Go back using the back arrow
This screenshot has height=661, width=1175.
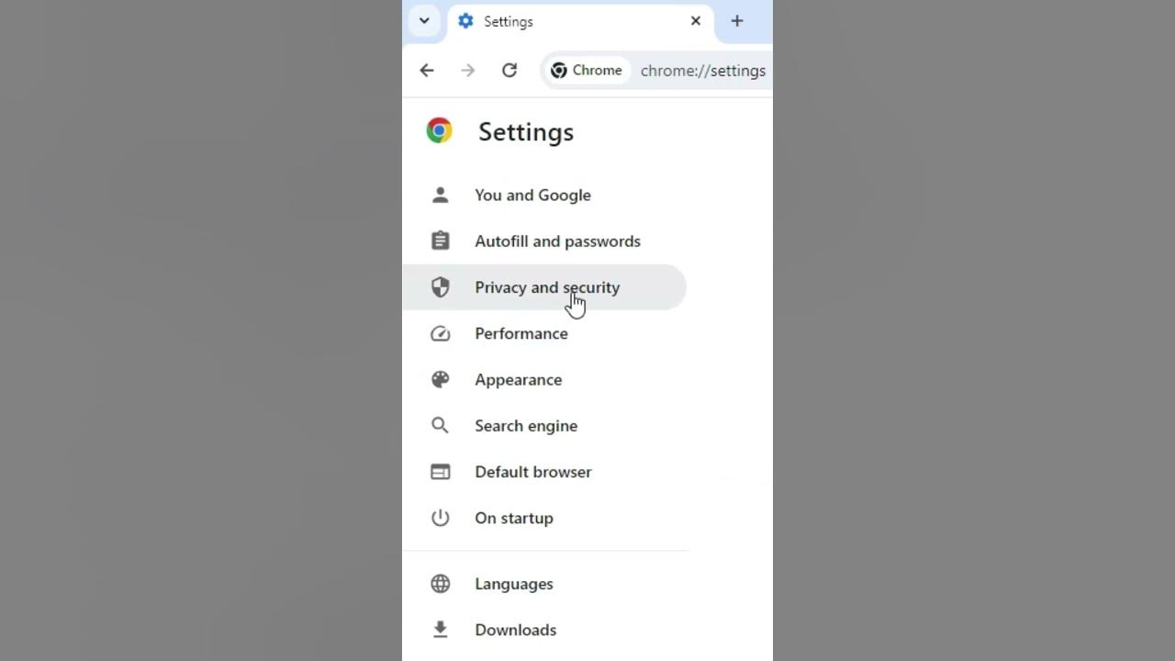click(x=427, y=71)
